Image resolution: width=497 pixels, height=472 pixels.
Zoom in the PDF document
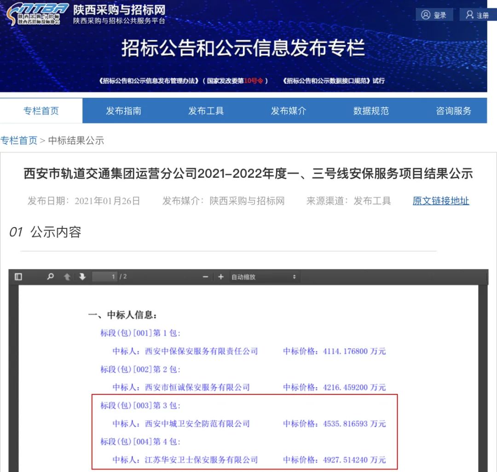click(221, 277)
